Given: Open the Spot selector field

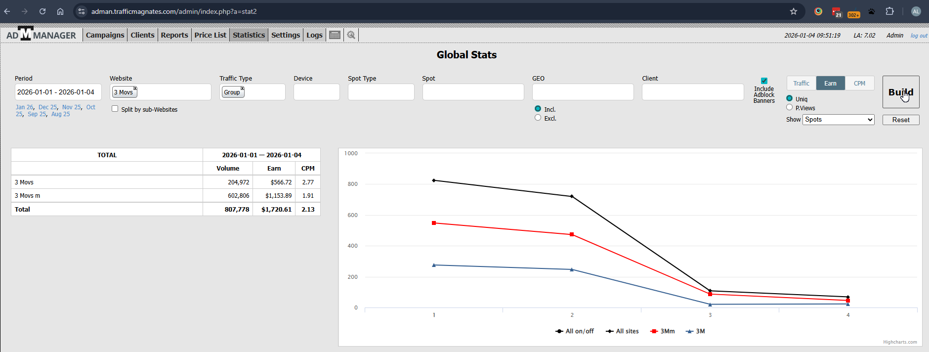Looking at the screenshot, I should coord(473,92).
